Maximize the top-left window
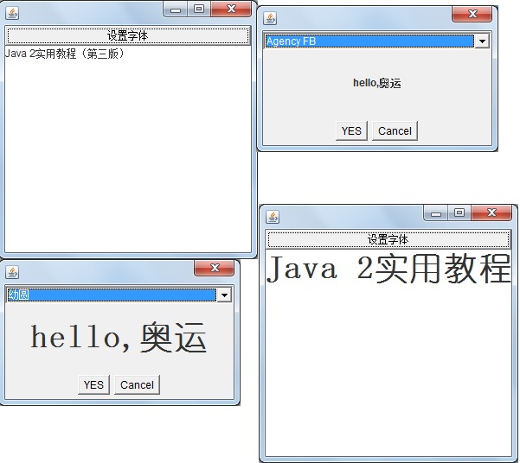This screenshot has width=520, height=463. tap(199, 10)
